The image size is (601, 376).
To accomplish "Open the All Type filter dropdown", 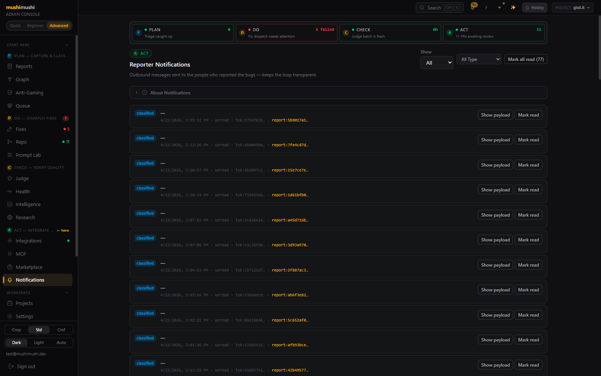I will [x=479, y=59].
